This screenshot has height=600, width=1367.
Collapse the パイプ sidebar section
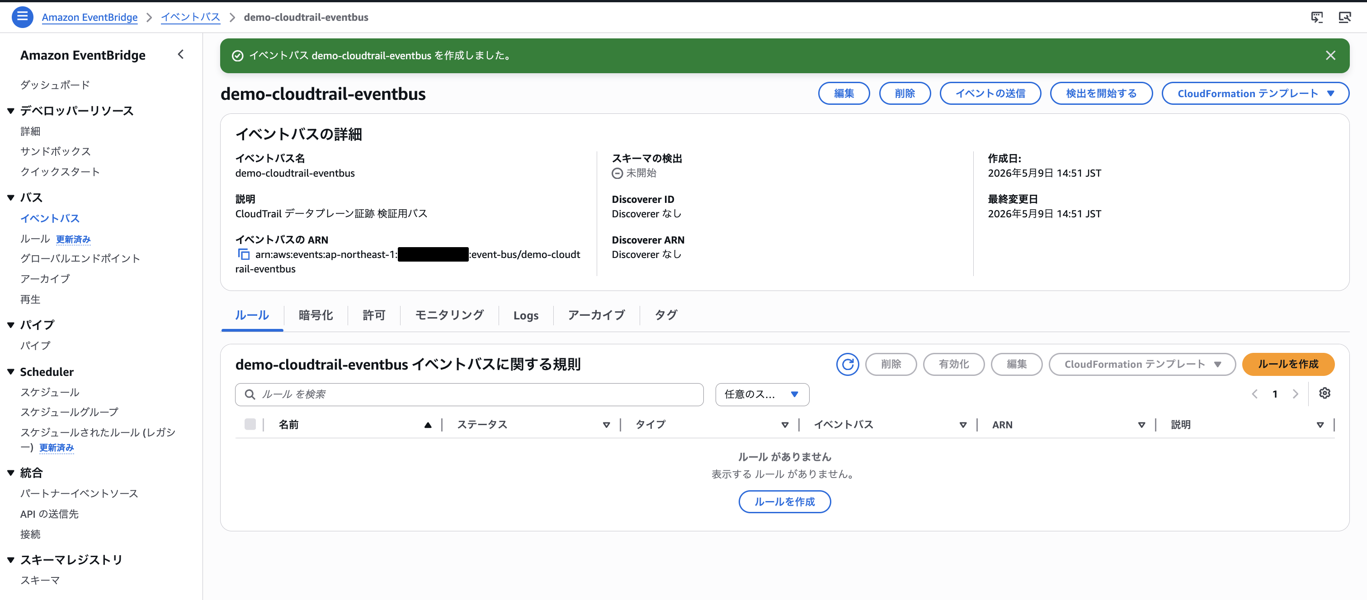[10, 325]
